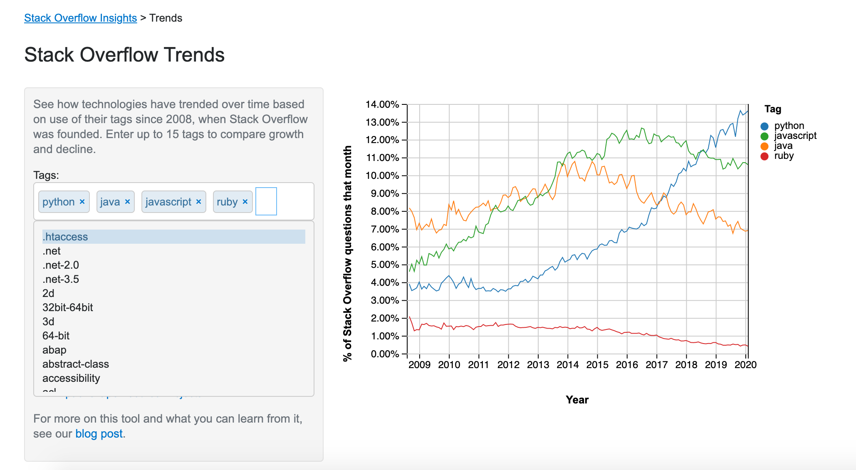This screenshot has width=856, height=470.
Task: Focus the empty tag input box
Action: (266, 201)
